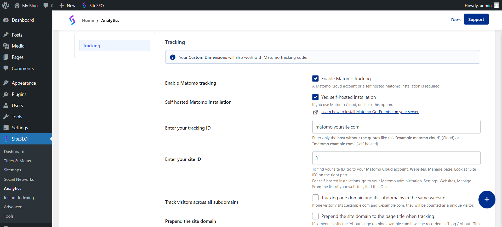502x227 pixels.
Task: Click the SiteSEO icon in sidebar menu
Action: click(x=6, y=139)
